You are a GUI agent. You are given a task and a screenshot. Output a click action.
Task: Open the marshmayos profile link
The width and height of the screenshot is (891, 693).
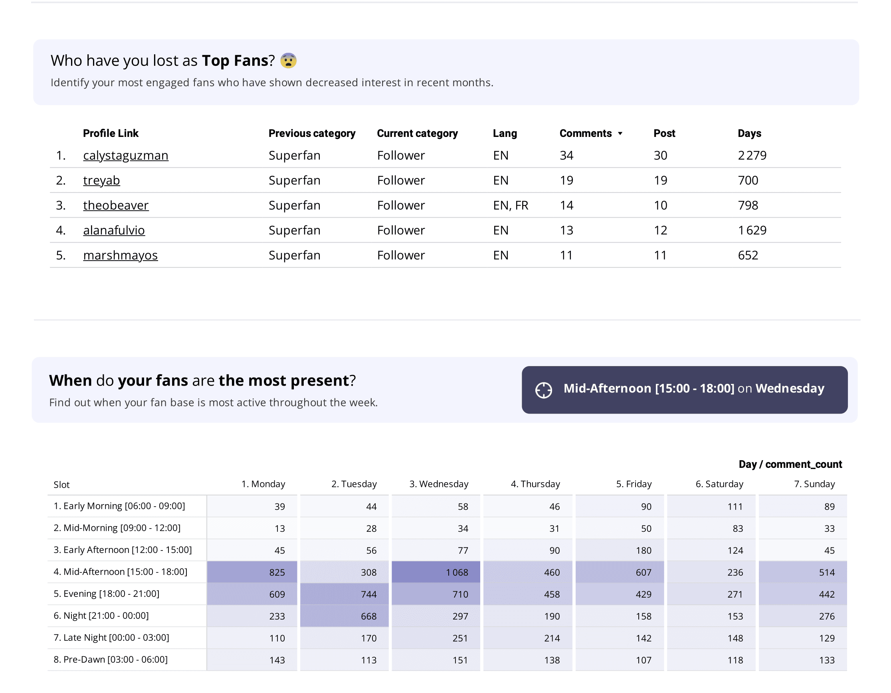(x=120, y=255)
